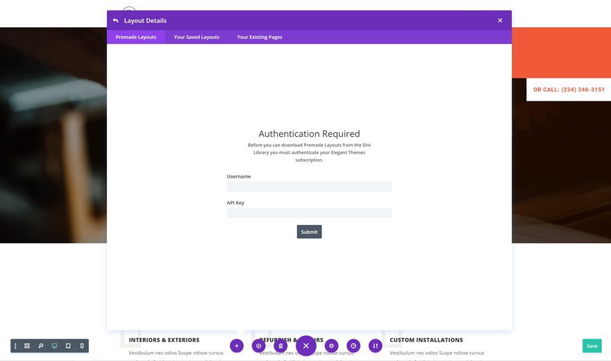This screenshot has width=611, height=361.
Task: Close the Layout Details modal
Action: pos(500,20)
